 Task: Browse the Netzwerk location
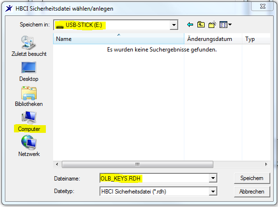pyautogui.click(x=29, y=146)
